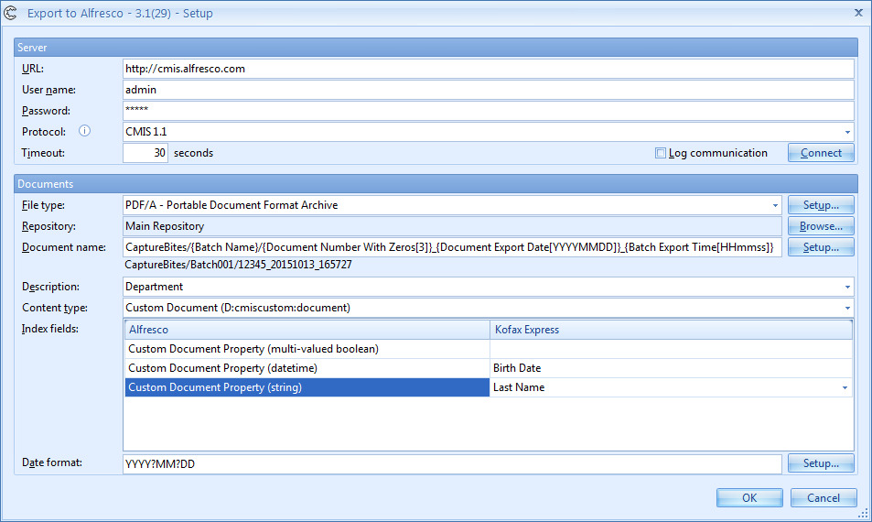The height and width of the screenshot is (522, 872).
Task: Open Date format Setup button
Action: [821, 463]
